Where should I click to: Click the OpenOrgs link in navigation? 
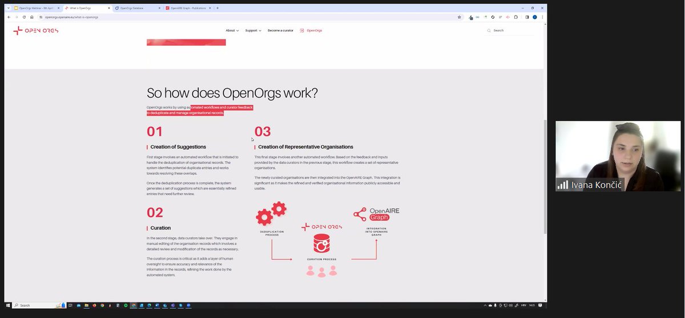(x=314, y=30)
